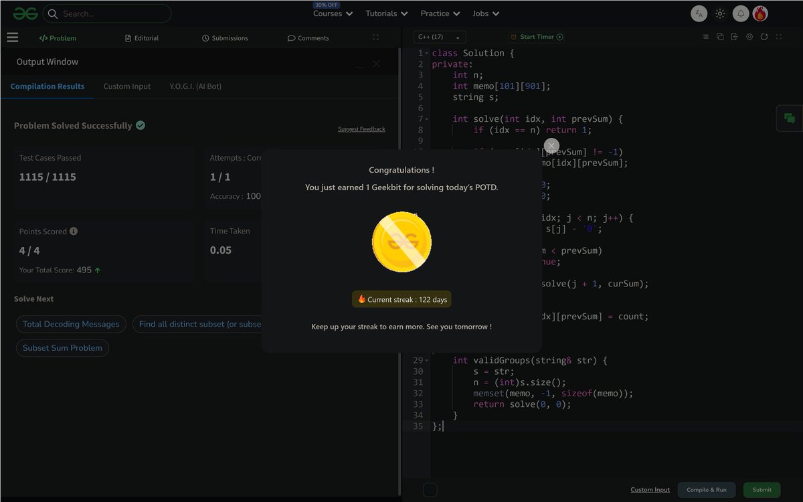Switch to the Editorial tab
The height and width of the screenshot is (502, 803).
pos(142,38)
